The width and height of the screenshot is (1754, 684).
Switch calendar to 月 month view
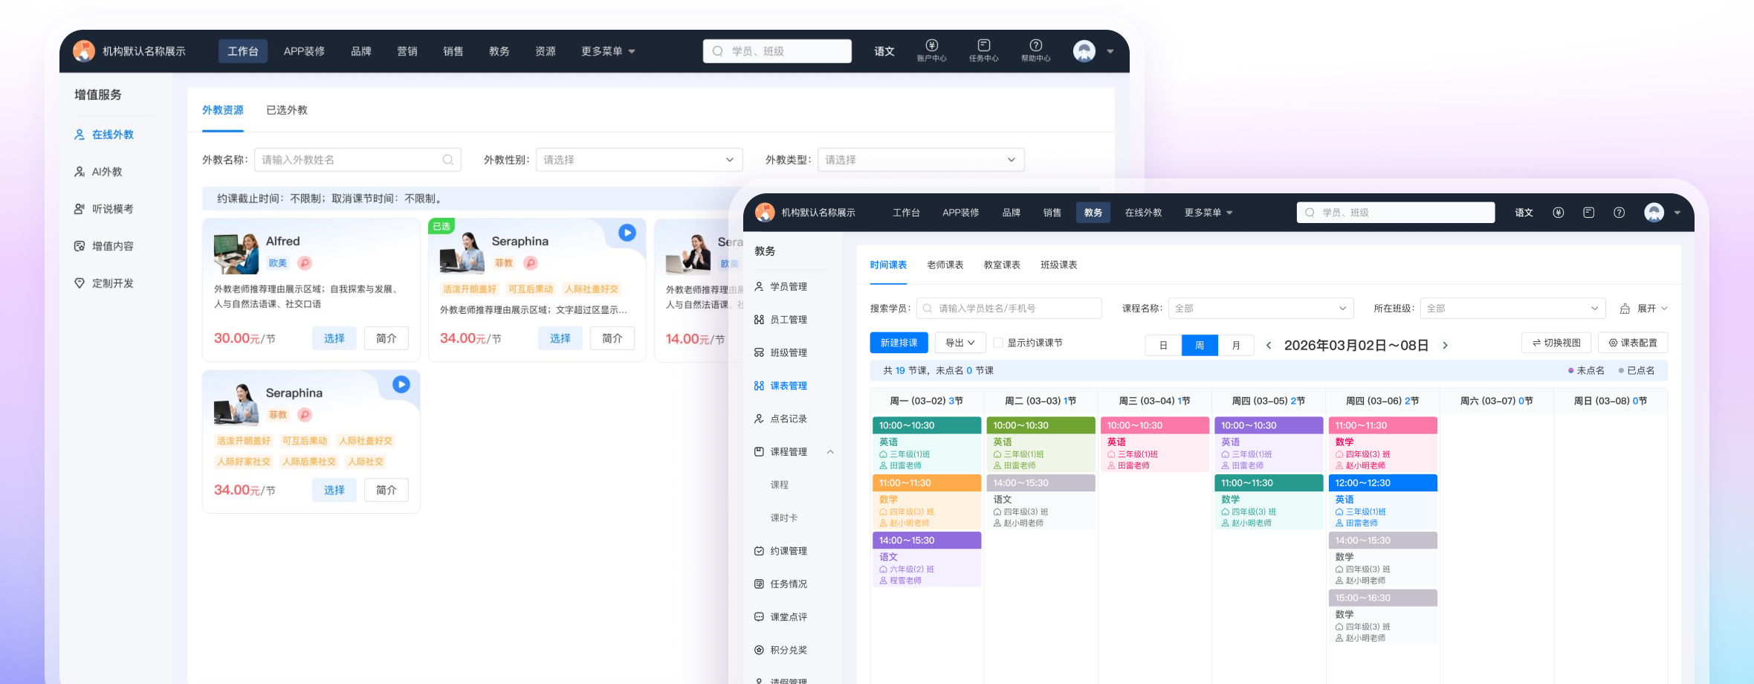point(1236,345)
